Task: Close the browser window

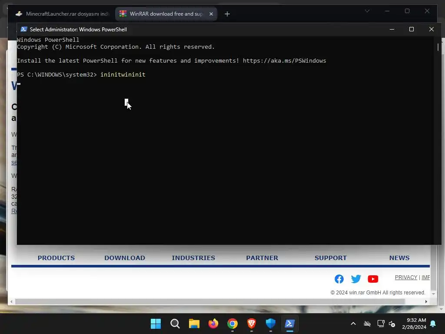Action: [427, 11]
